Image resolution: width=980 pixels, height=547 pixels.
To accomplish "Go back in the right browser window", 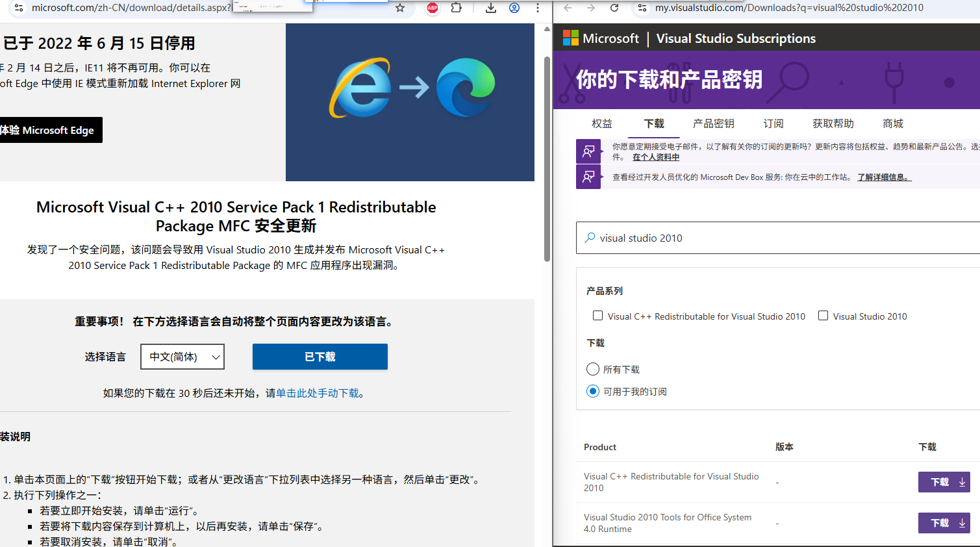I will pyautogui.click(x=568, y=8).
